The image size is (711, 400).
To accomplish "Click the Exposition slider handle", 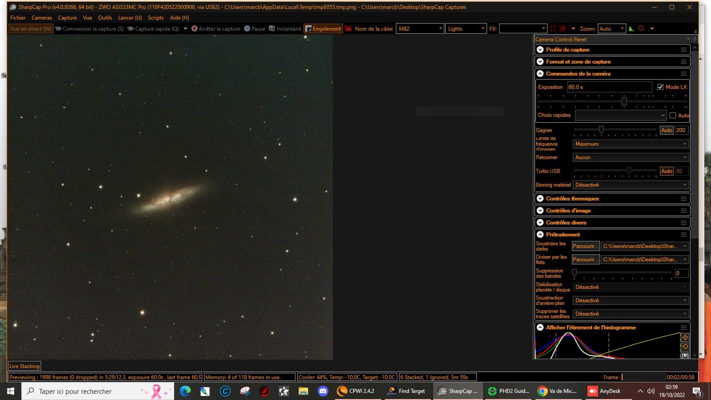I will click(x=624, y=101).
